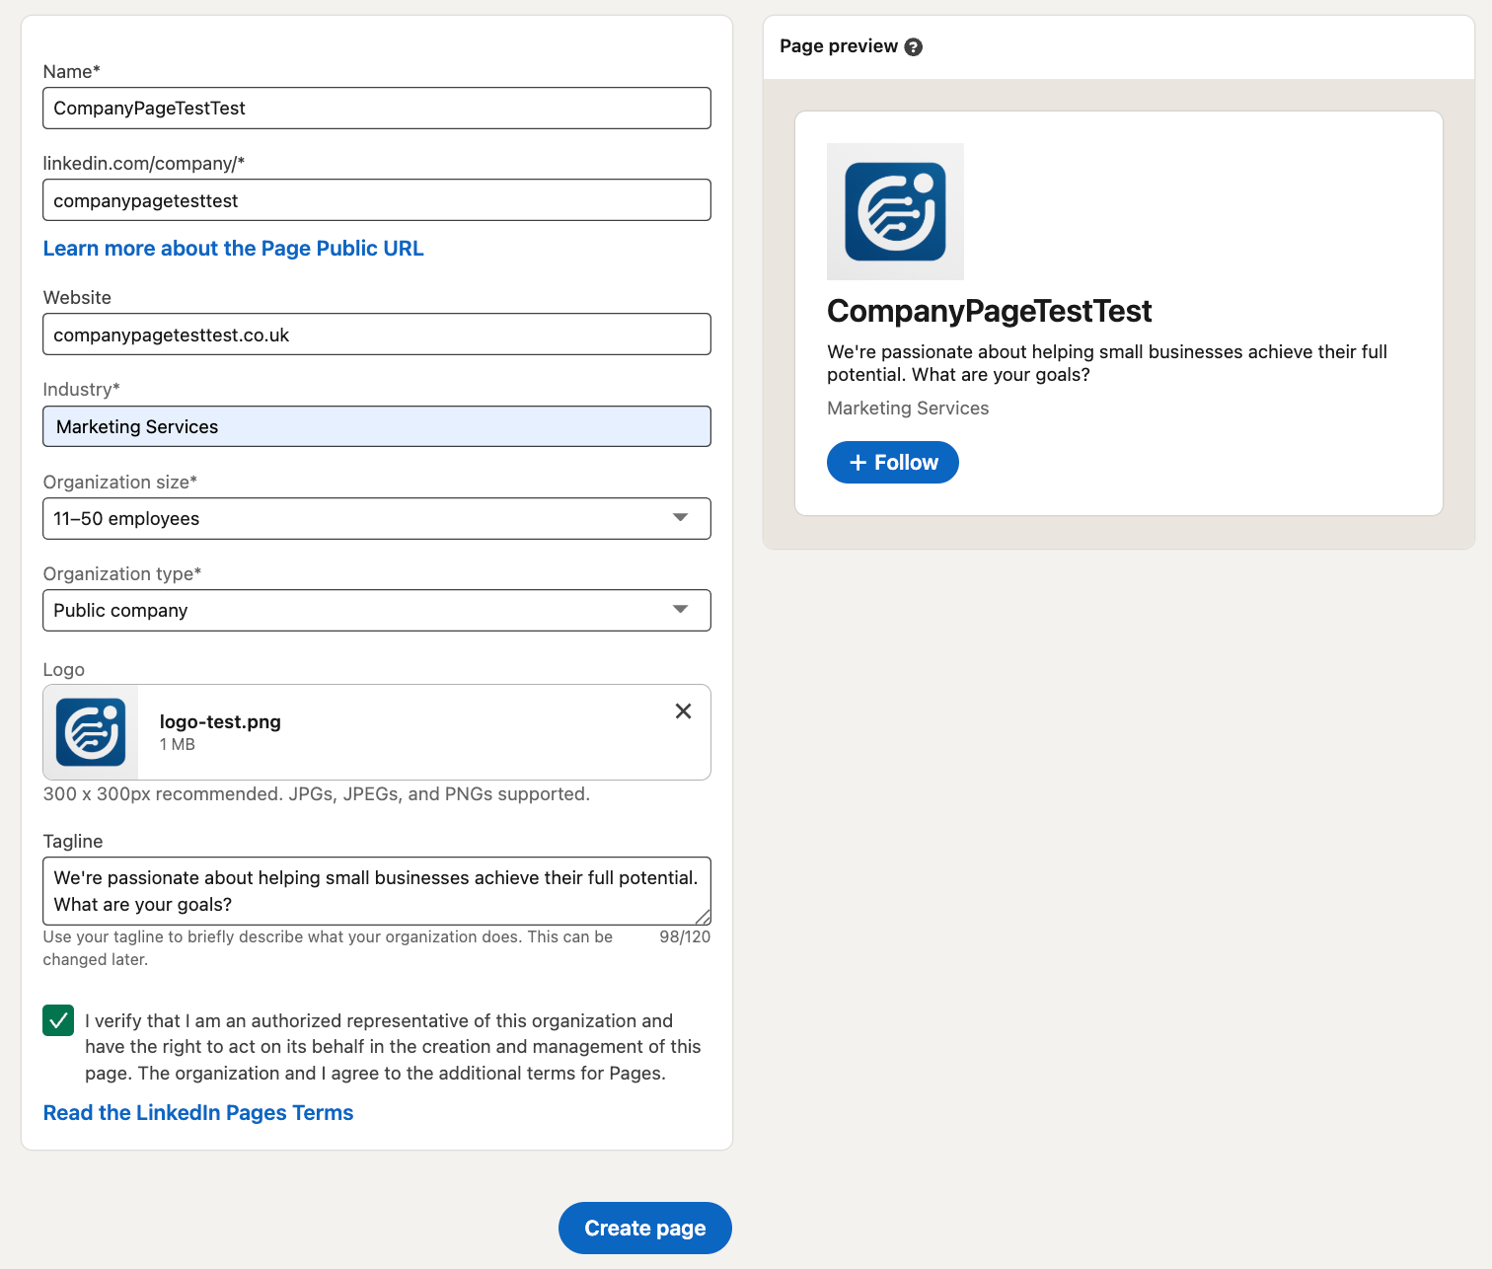The image size is (1492, 1269).
Task: Click Marketing Services text in the preview
Action: (908, 409)
